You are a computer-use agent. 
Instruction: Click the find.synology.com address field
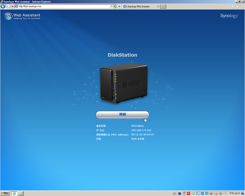click(61, 7)
